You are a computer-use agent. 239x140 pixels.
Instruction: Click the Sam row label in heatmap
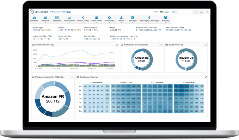point(80,107)
